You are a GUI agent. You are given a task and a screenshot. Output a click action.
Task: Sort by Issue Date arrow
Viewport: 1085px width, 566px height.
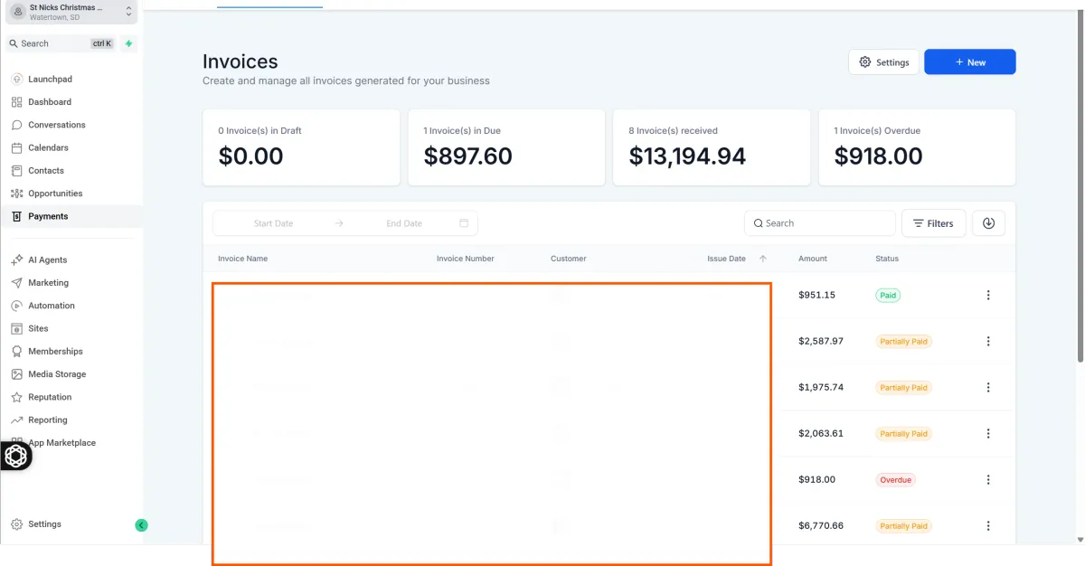tap(763, 259)
